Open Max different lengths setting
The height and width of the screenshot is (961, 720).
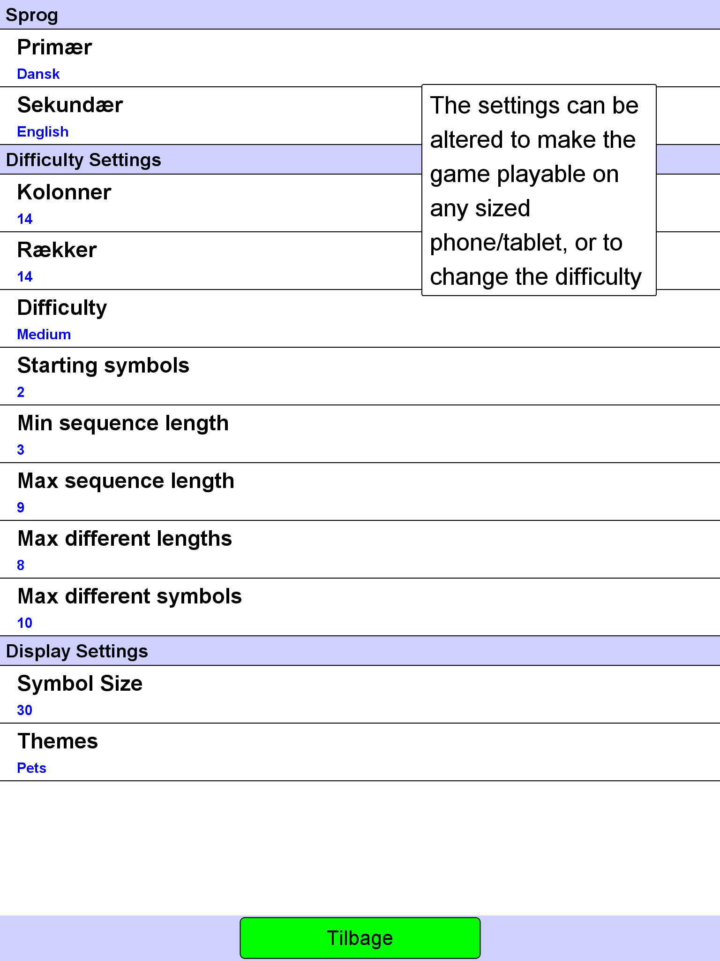click(360, 549)
